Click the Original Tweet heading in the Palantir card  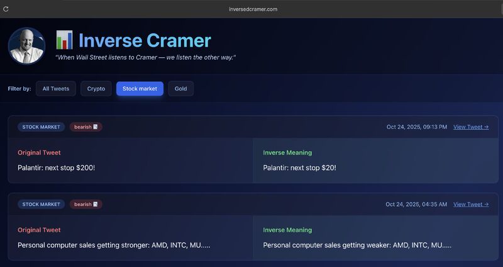tap(39, 152)
